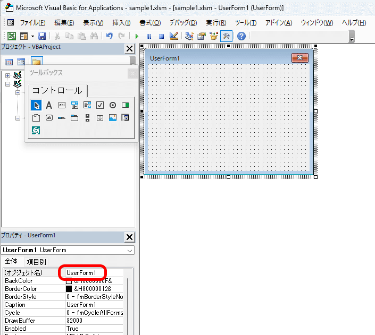Open Object Browser from the toolbar

click(214, 36)
